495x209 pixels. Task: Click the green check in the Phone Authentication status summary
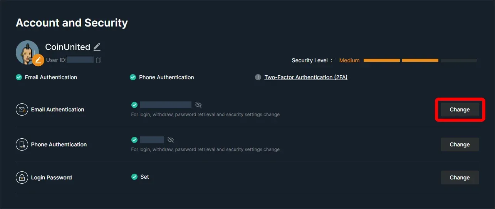tap(133, 77)
